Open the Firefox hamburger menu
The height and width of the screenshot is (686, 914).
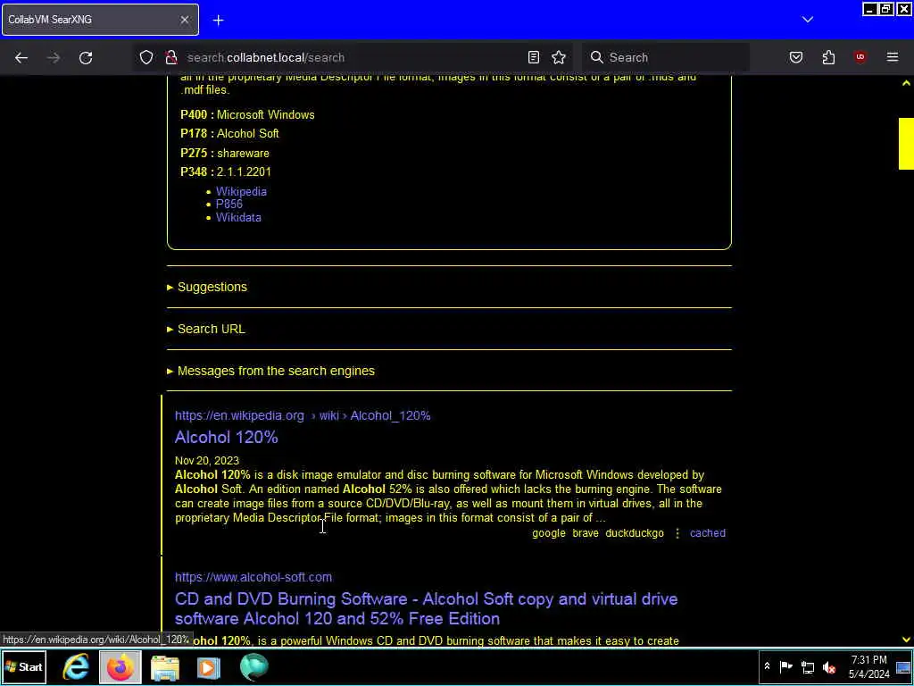893,57
